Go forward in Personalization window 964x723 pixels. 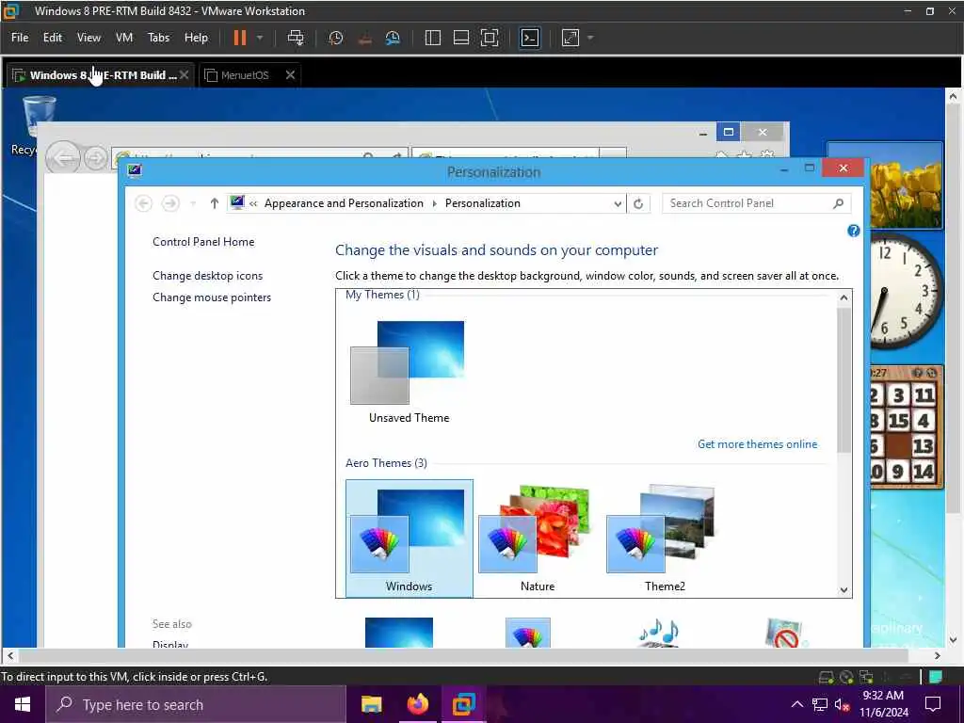(170, 203)
